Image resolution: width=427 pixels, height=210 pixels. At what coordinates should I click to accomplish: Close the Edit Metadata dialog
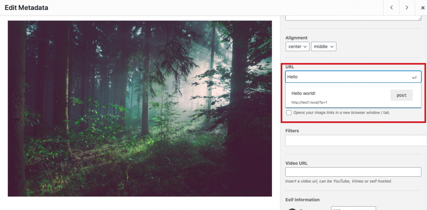422,7
